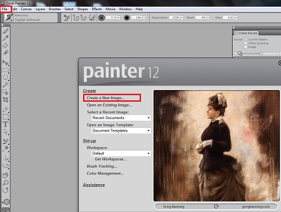The image size is (281, 212).
Task: Expand the Resaturation dropdown arrow
Action: tap(182, 18)
